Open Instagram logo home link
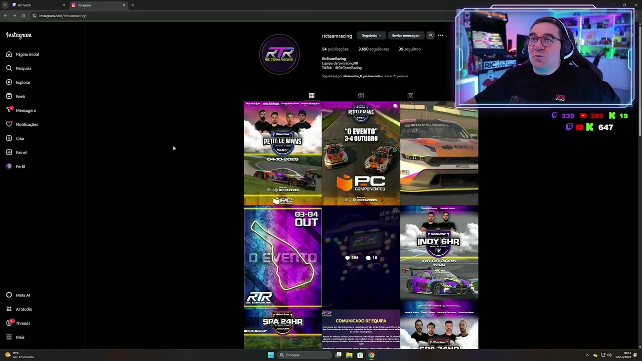642x361 pixels. point(19,35)
